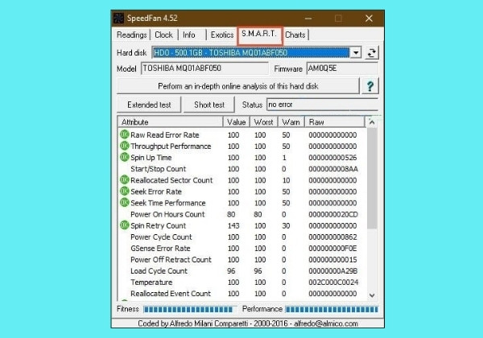
Task: Select the Power On Hours Count row
Action: tap(242, 214)
